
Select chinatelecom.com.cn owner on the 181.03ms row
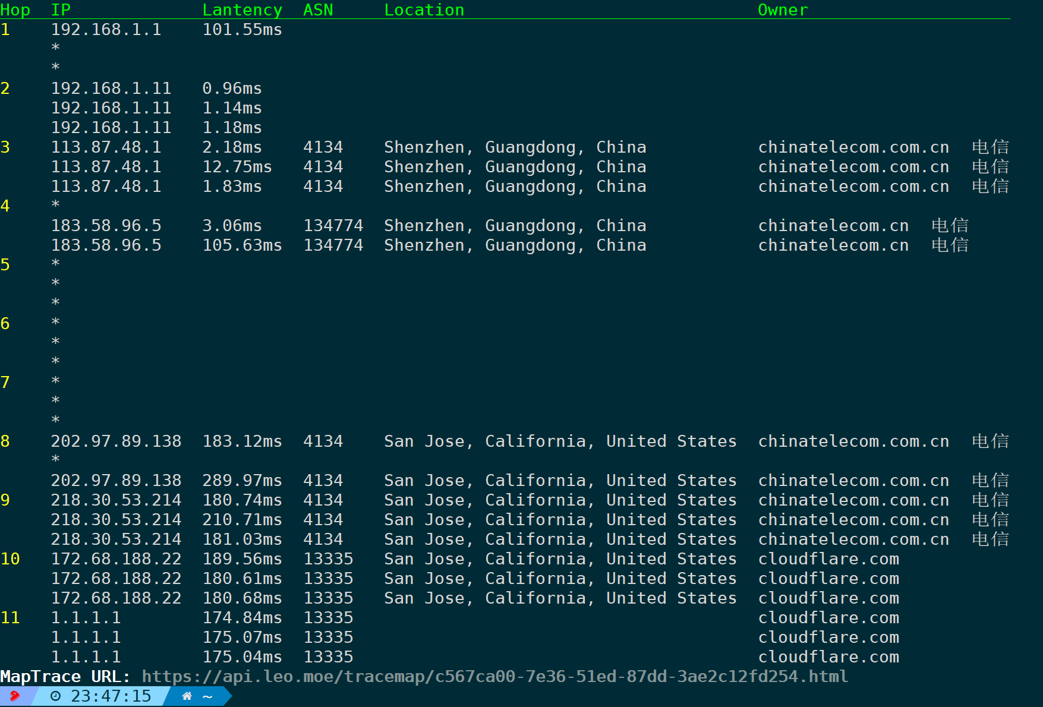pos(853,539)
